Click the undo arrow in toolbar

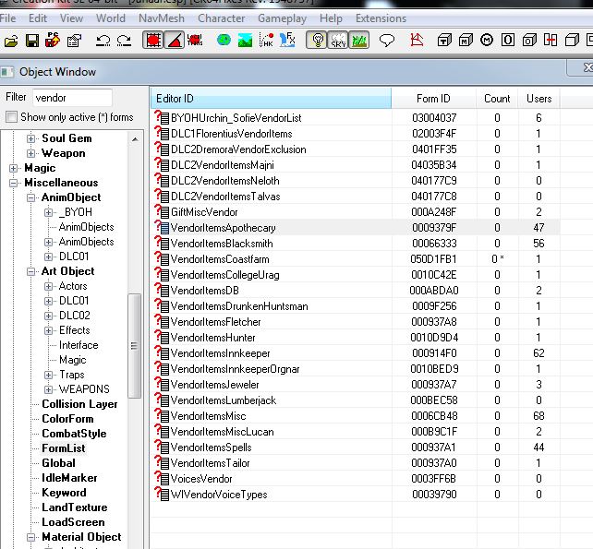[103, 40]
